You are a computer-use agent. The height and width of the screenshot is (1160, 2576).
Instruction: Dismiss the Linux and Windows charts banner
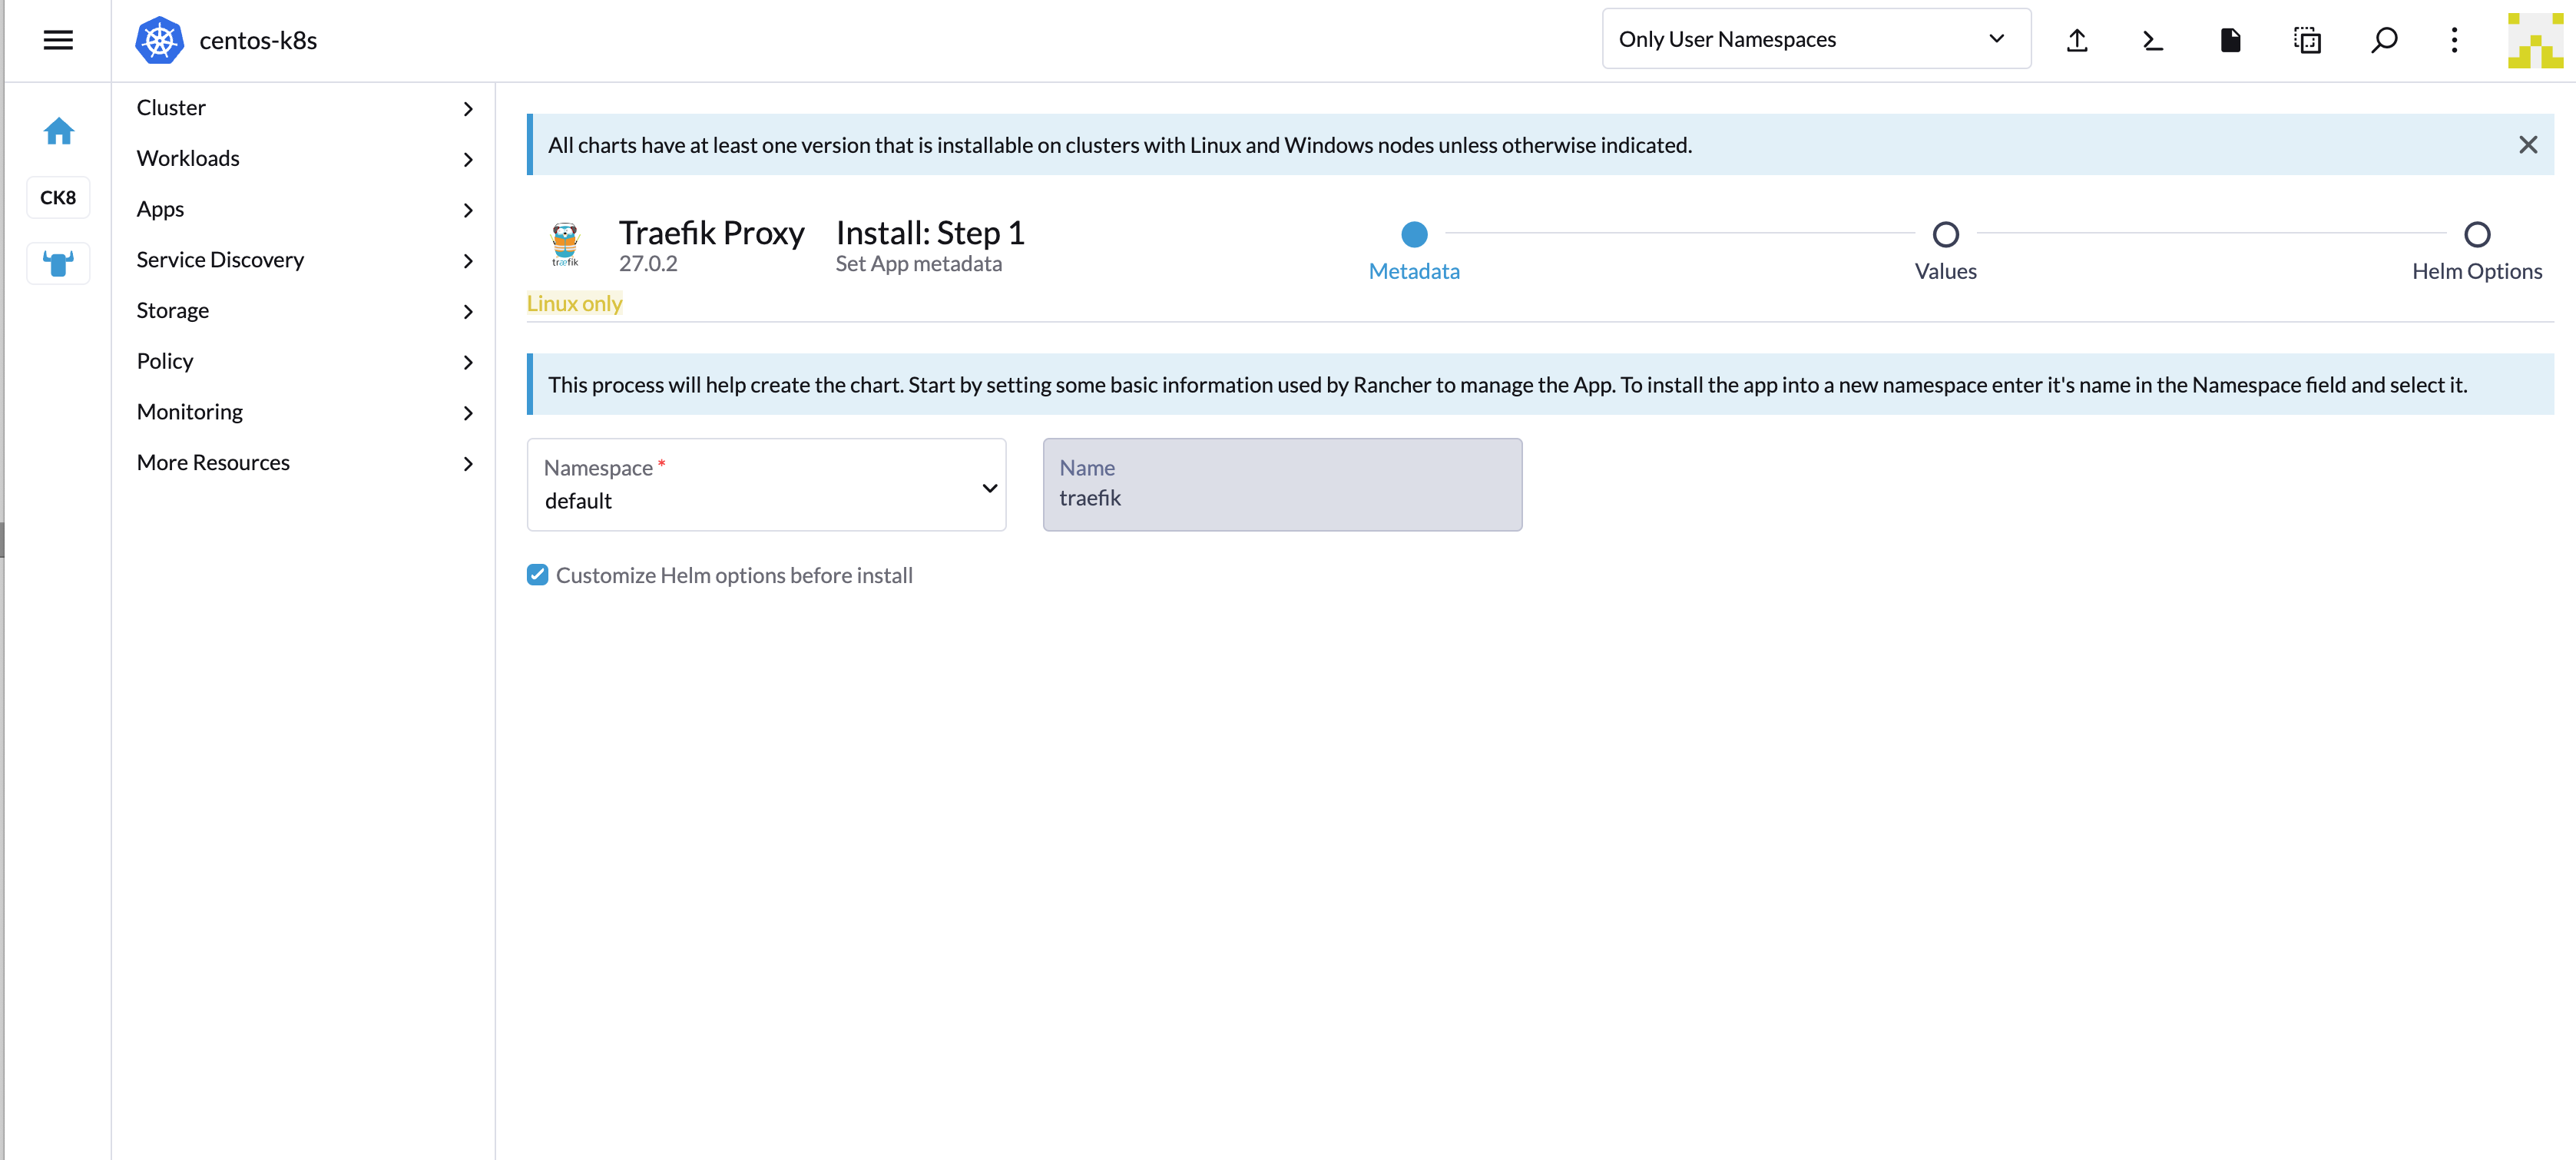[2528, 145]
